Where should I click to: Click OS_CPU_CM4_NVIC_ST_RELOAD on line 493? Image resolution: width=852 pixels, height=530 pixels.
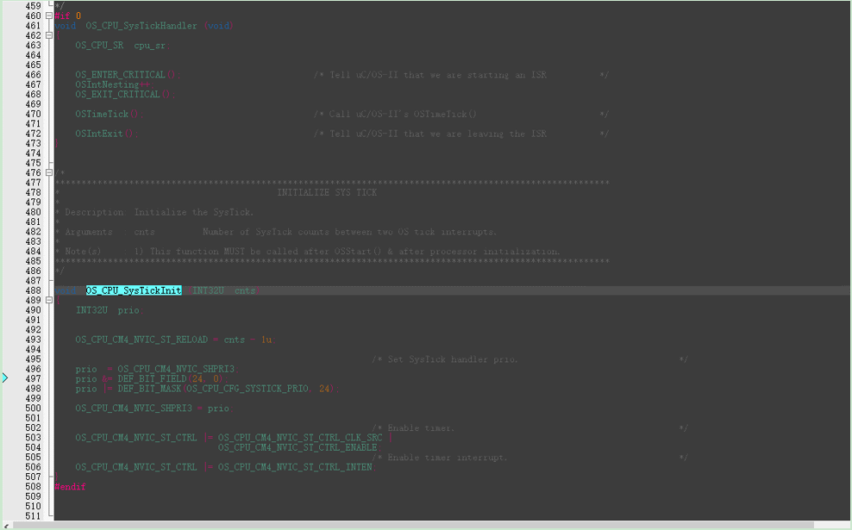tap(141, 340)
